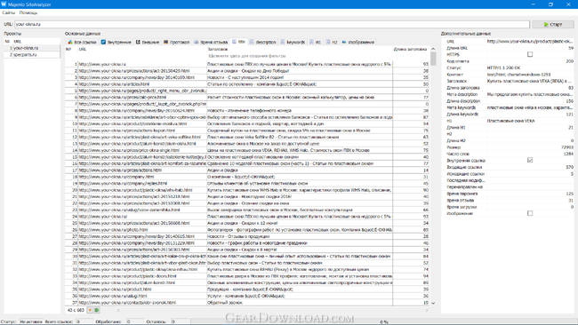Switch to the Images tab
Viewport: 578px width, 325px height.
358,42
